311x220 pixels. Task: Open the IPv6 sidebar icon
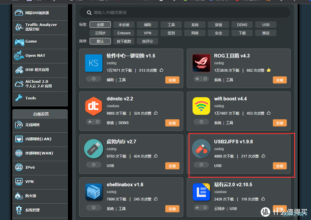19,167
